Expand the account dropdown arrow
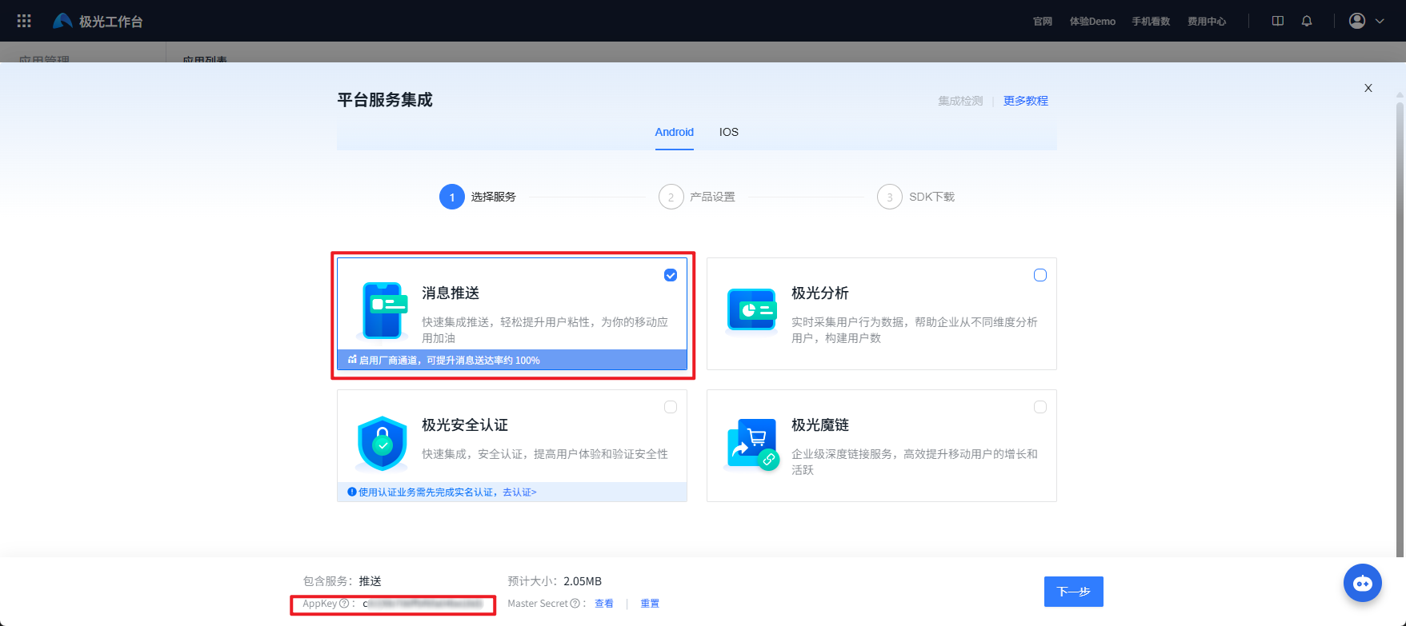1406x626 pixels. [x=1380, y=21]
